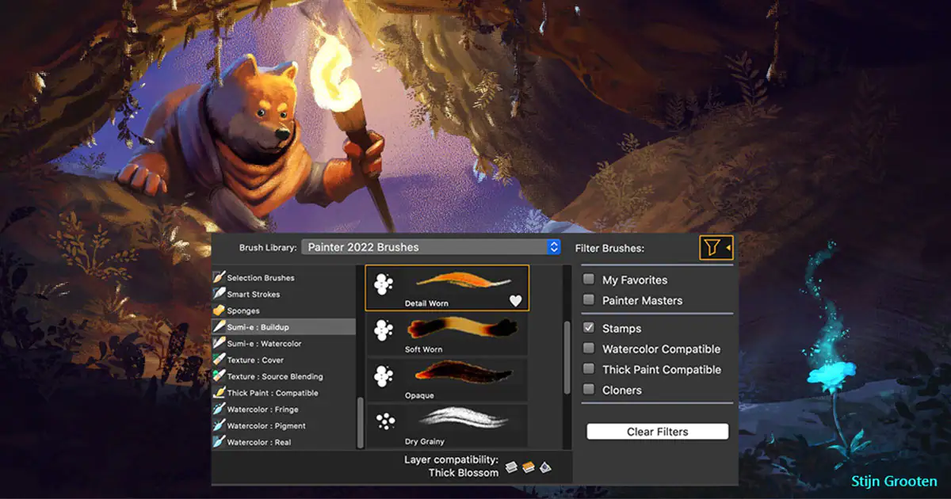This screenshot has height=499, width=951.
Task: Enable the My Favorites filter checkbox
Action: point(589,280)
